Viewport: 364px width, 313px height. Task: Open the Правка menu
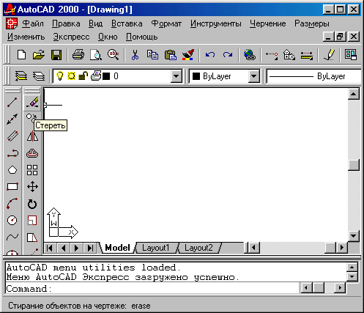tap(66, 23)
